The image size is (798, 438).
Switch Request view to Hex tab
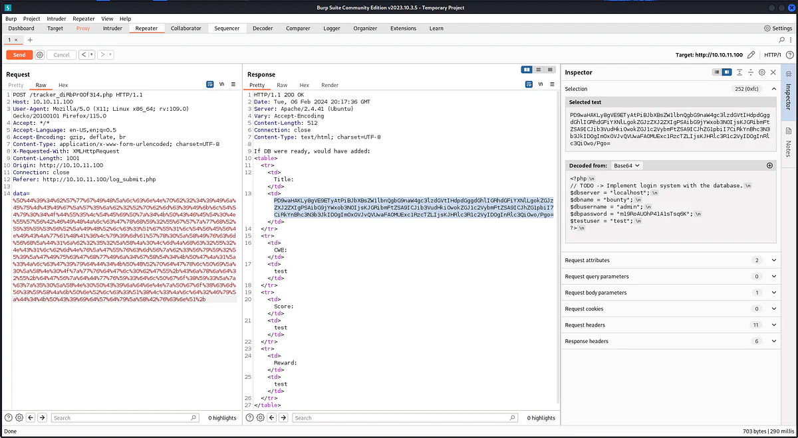click(63, 85)
